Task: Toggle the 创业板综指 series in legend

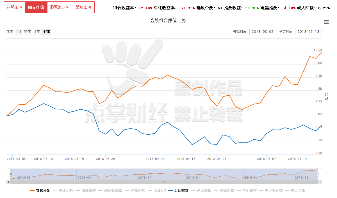Action: pyautogui.click(x=110, y=190)
